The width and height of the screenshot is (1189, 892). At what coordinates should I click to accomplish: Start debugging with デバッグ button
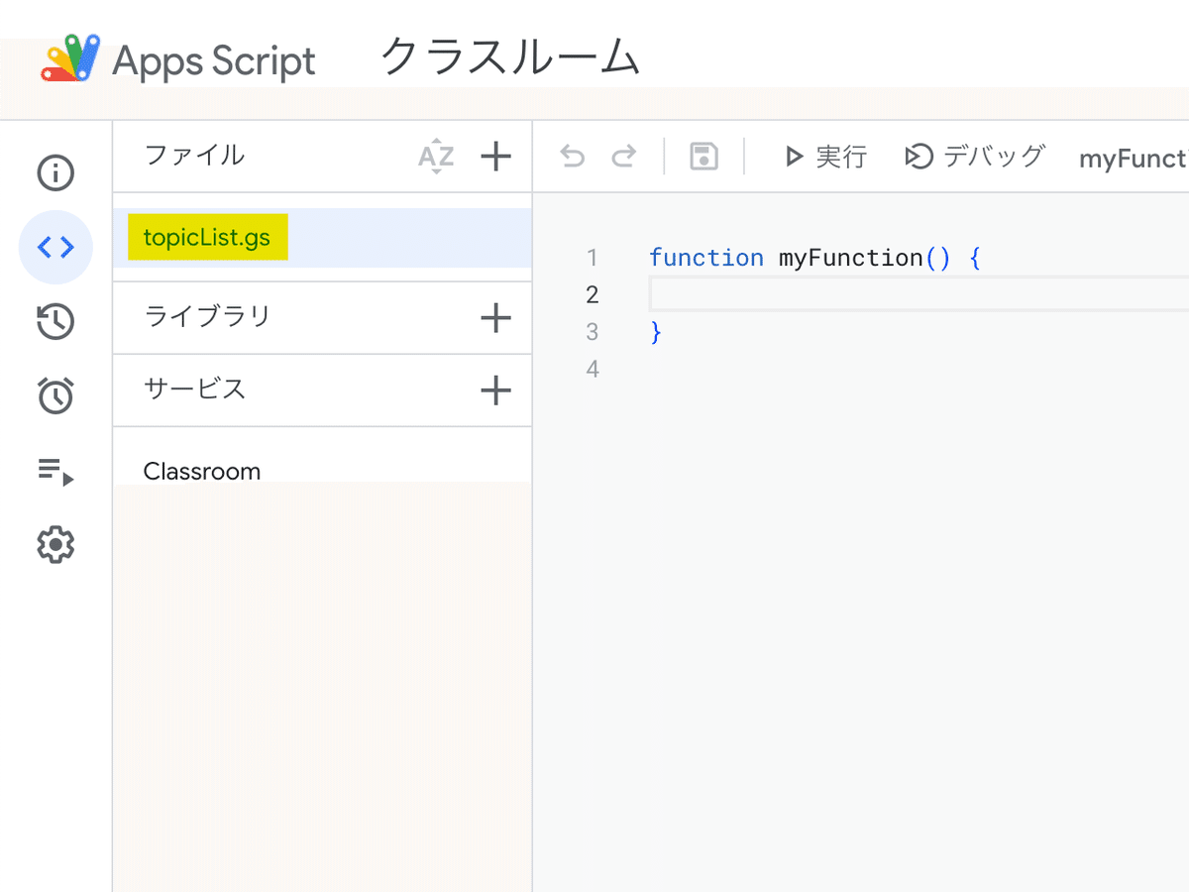coord(975,157)
